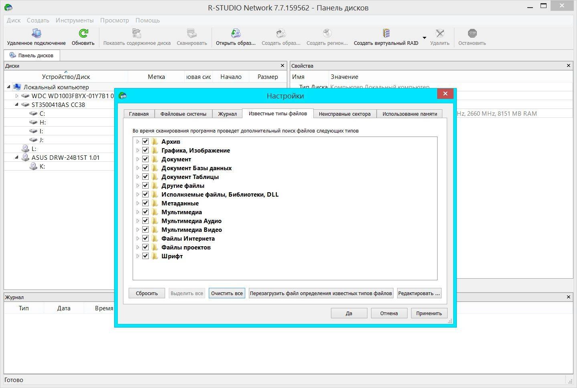Uncheck the Мультимедиа Аудио checkbox

[145, 221]
